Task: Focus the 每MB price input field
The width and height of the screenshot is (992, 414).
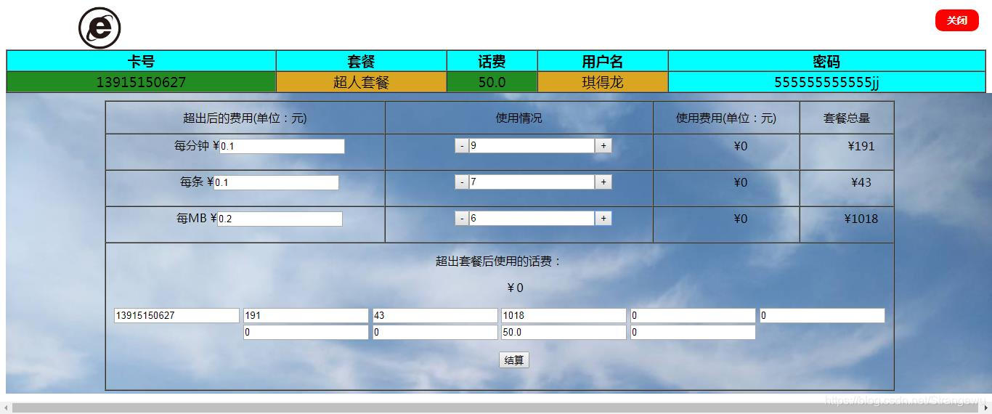Action: (280, 219)
